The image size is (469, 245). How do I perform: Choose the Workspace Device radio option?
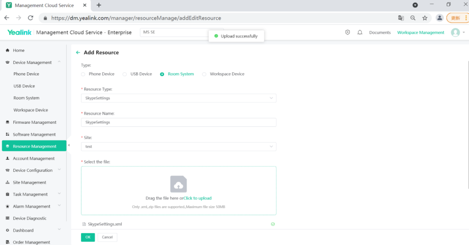(x=204, y=74)
